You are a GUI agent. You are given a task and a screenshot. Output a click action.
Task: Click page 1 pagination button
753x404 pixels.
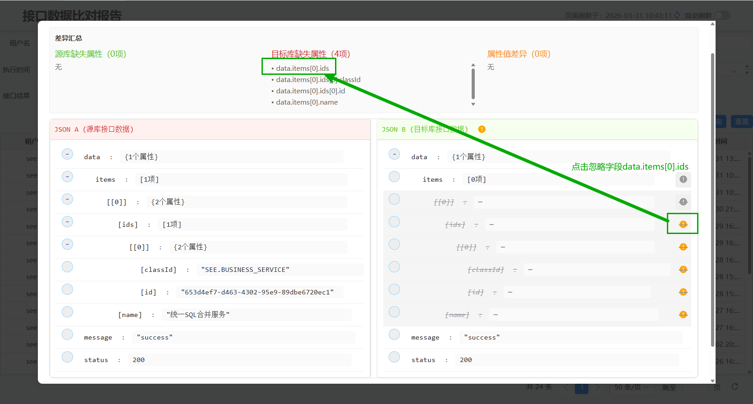click(582, 387)
